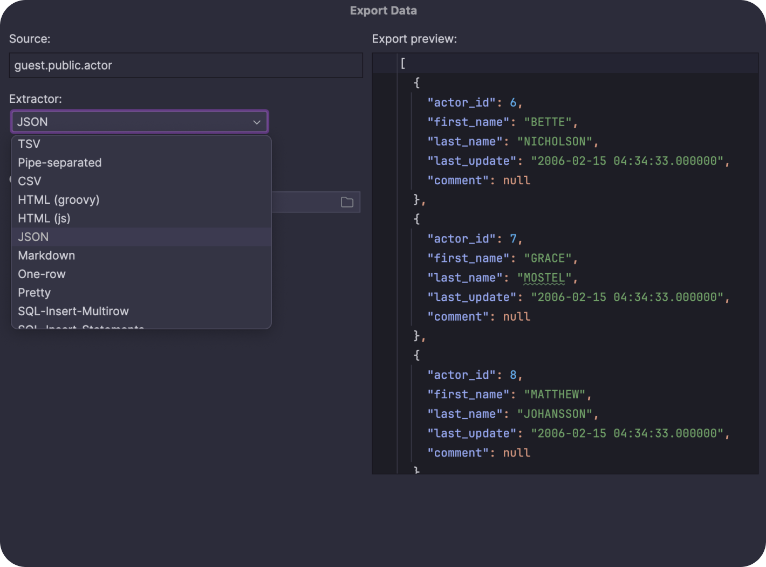Click the Export Data dialog title
Viewport: 766px width, 567px height.
coord(383,10)
